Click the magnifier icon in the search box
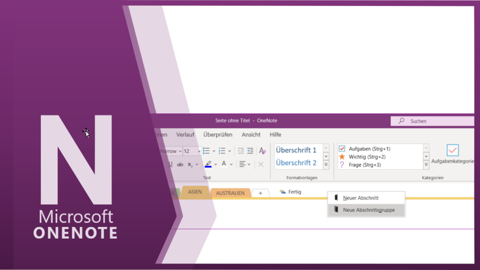The width and height of the screenshot is (480, 270). click(x=401, y=121)
